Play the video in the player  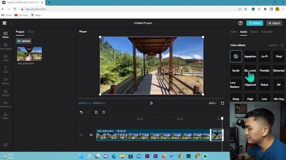point(151,103)
